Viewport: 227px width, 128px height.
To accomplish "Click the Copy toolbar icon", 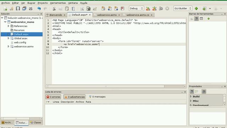I will click(x=61, y=9).
